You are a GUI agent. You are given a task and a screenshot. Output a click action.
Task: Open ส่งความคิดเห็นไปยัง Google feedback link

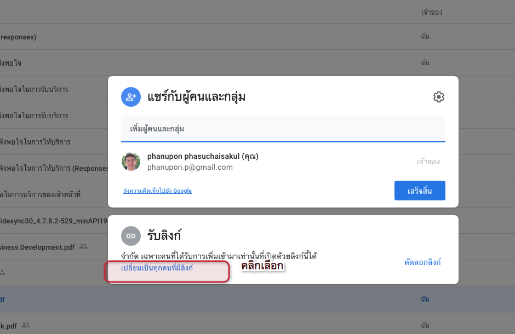point(157,191)
